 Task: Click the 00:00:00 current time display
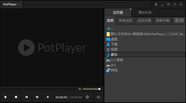tap(61, 97)
